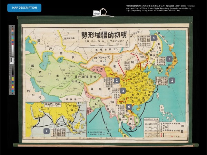Click marker 7 in the inset map
Image resolution: width=207 pixels, height=155 pixels.
tap(46, 131)
